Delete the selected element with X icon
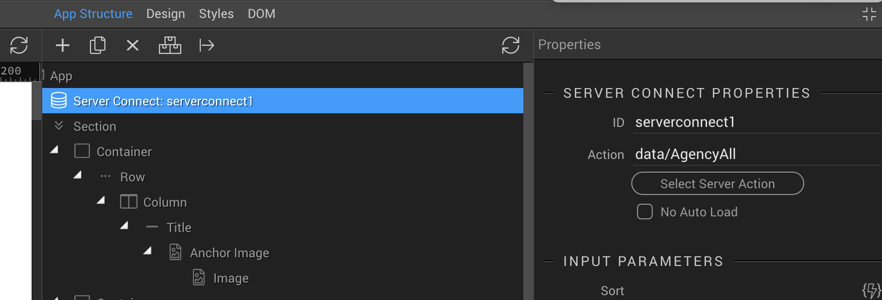 click(133, 46)
